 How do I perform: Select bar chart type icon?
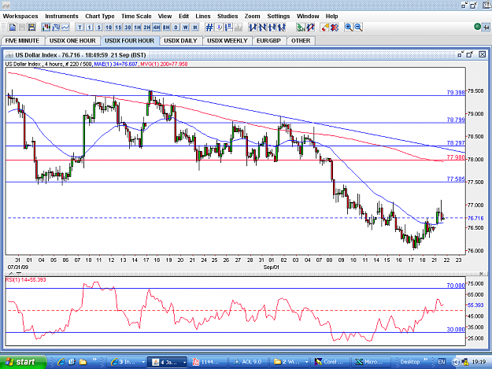56,28
